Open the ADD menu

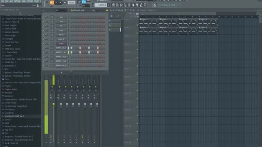pyautogui.click(x=11, y=1)
